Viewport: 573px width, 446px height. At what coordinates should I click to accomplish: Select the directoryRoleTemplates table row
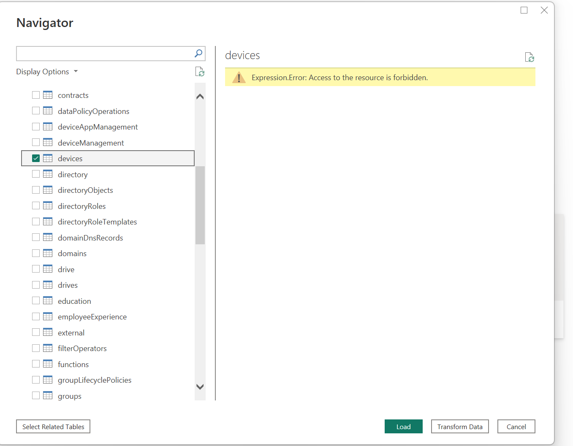coord(108,222)
